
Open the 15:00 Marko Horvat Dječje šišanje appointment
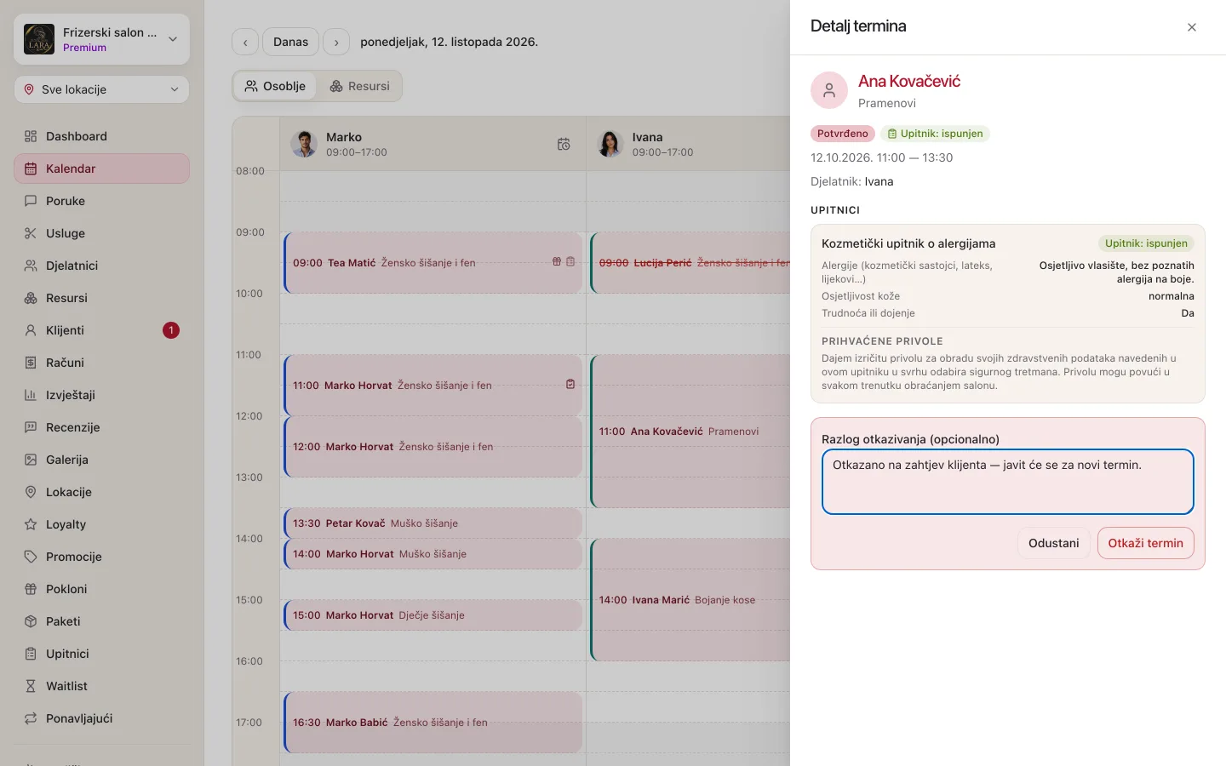[x=433, y=615]
